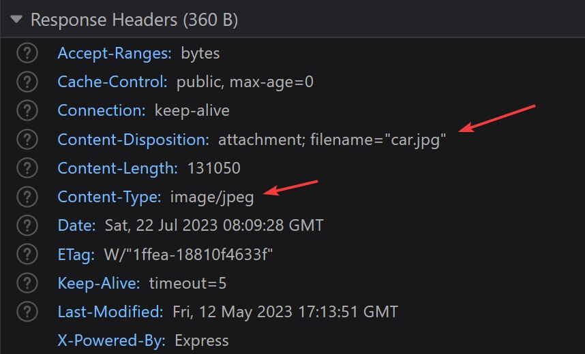Screen dimensions: 585x354
Task: Collapse the Response Headers section
Action: tap(16, 19)
